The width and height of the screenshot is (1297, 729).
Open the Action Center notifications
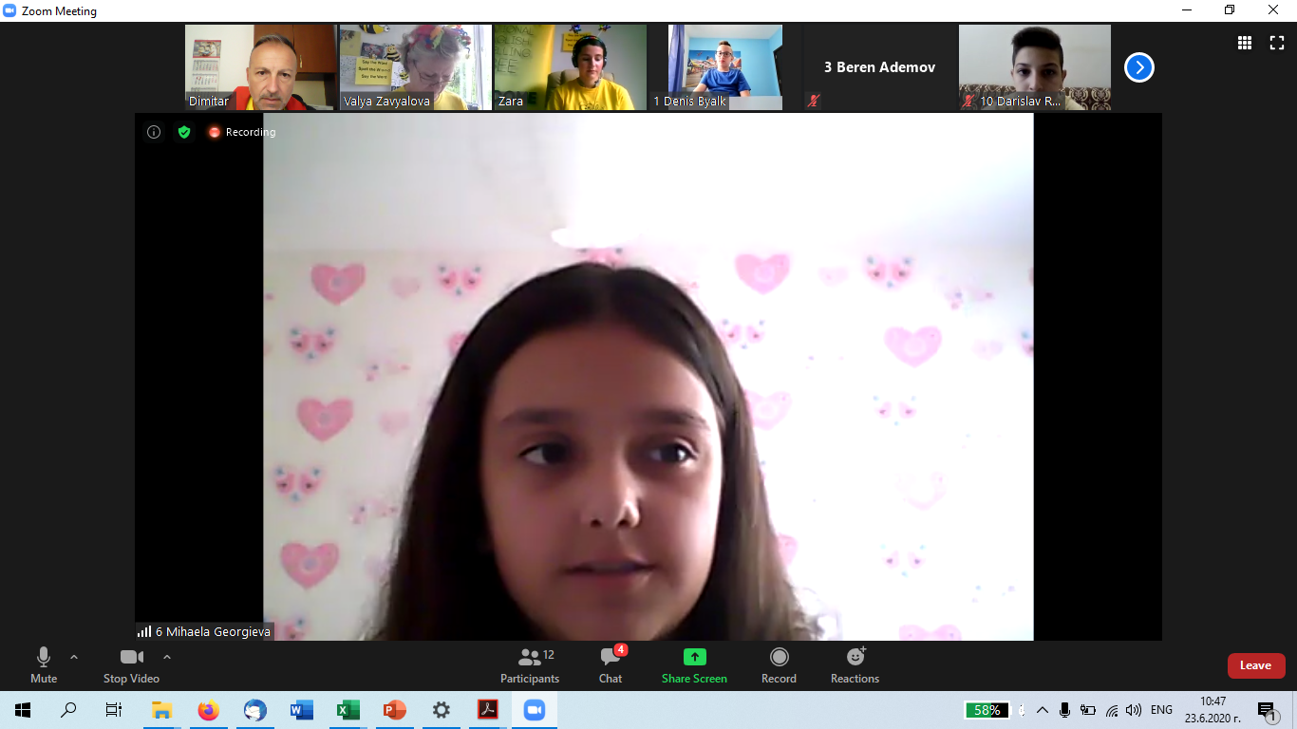[1267, 710]
